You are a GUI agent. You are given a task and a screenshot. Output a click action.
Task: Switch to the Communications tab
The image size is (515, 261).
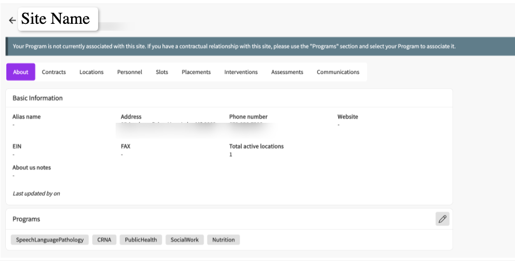pyautogui.click(x=338, y=72)
